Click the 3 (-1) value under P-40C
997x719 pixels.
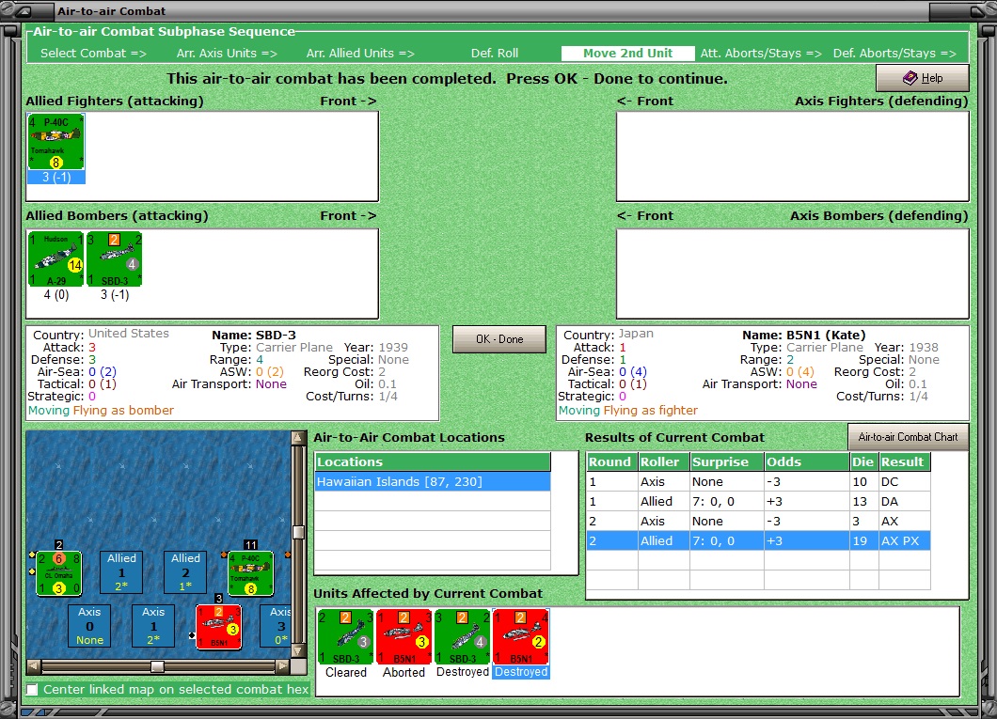click(x=55, y=178)
